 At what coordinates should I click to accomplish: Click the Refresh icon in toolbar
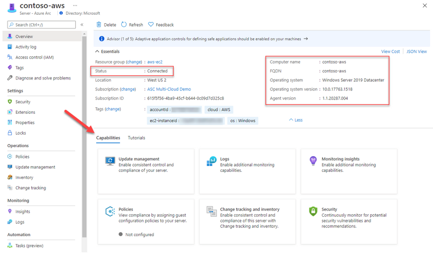[124, 25]
